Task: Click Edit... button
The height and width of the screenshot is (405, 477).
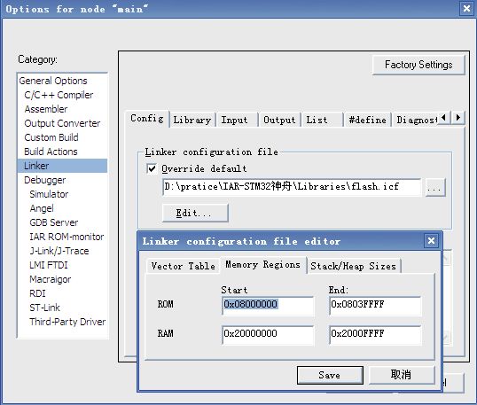Action: (195, 213)
